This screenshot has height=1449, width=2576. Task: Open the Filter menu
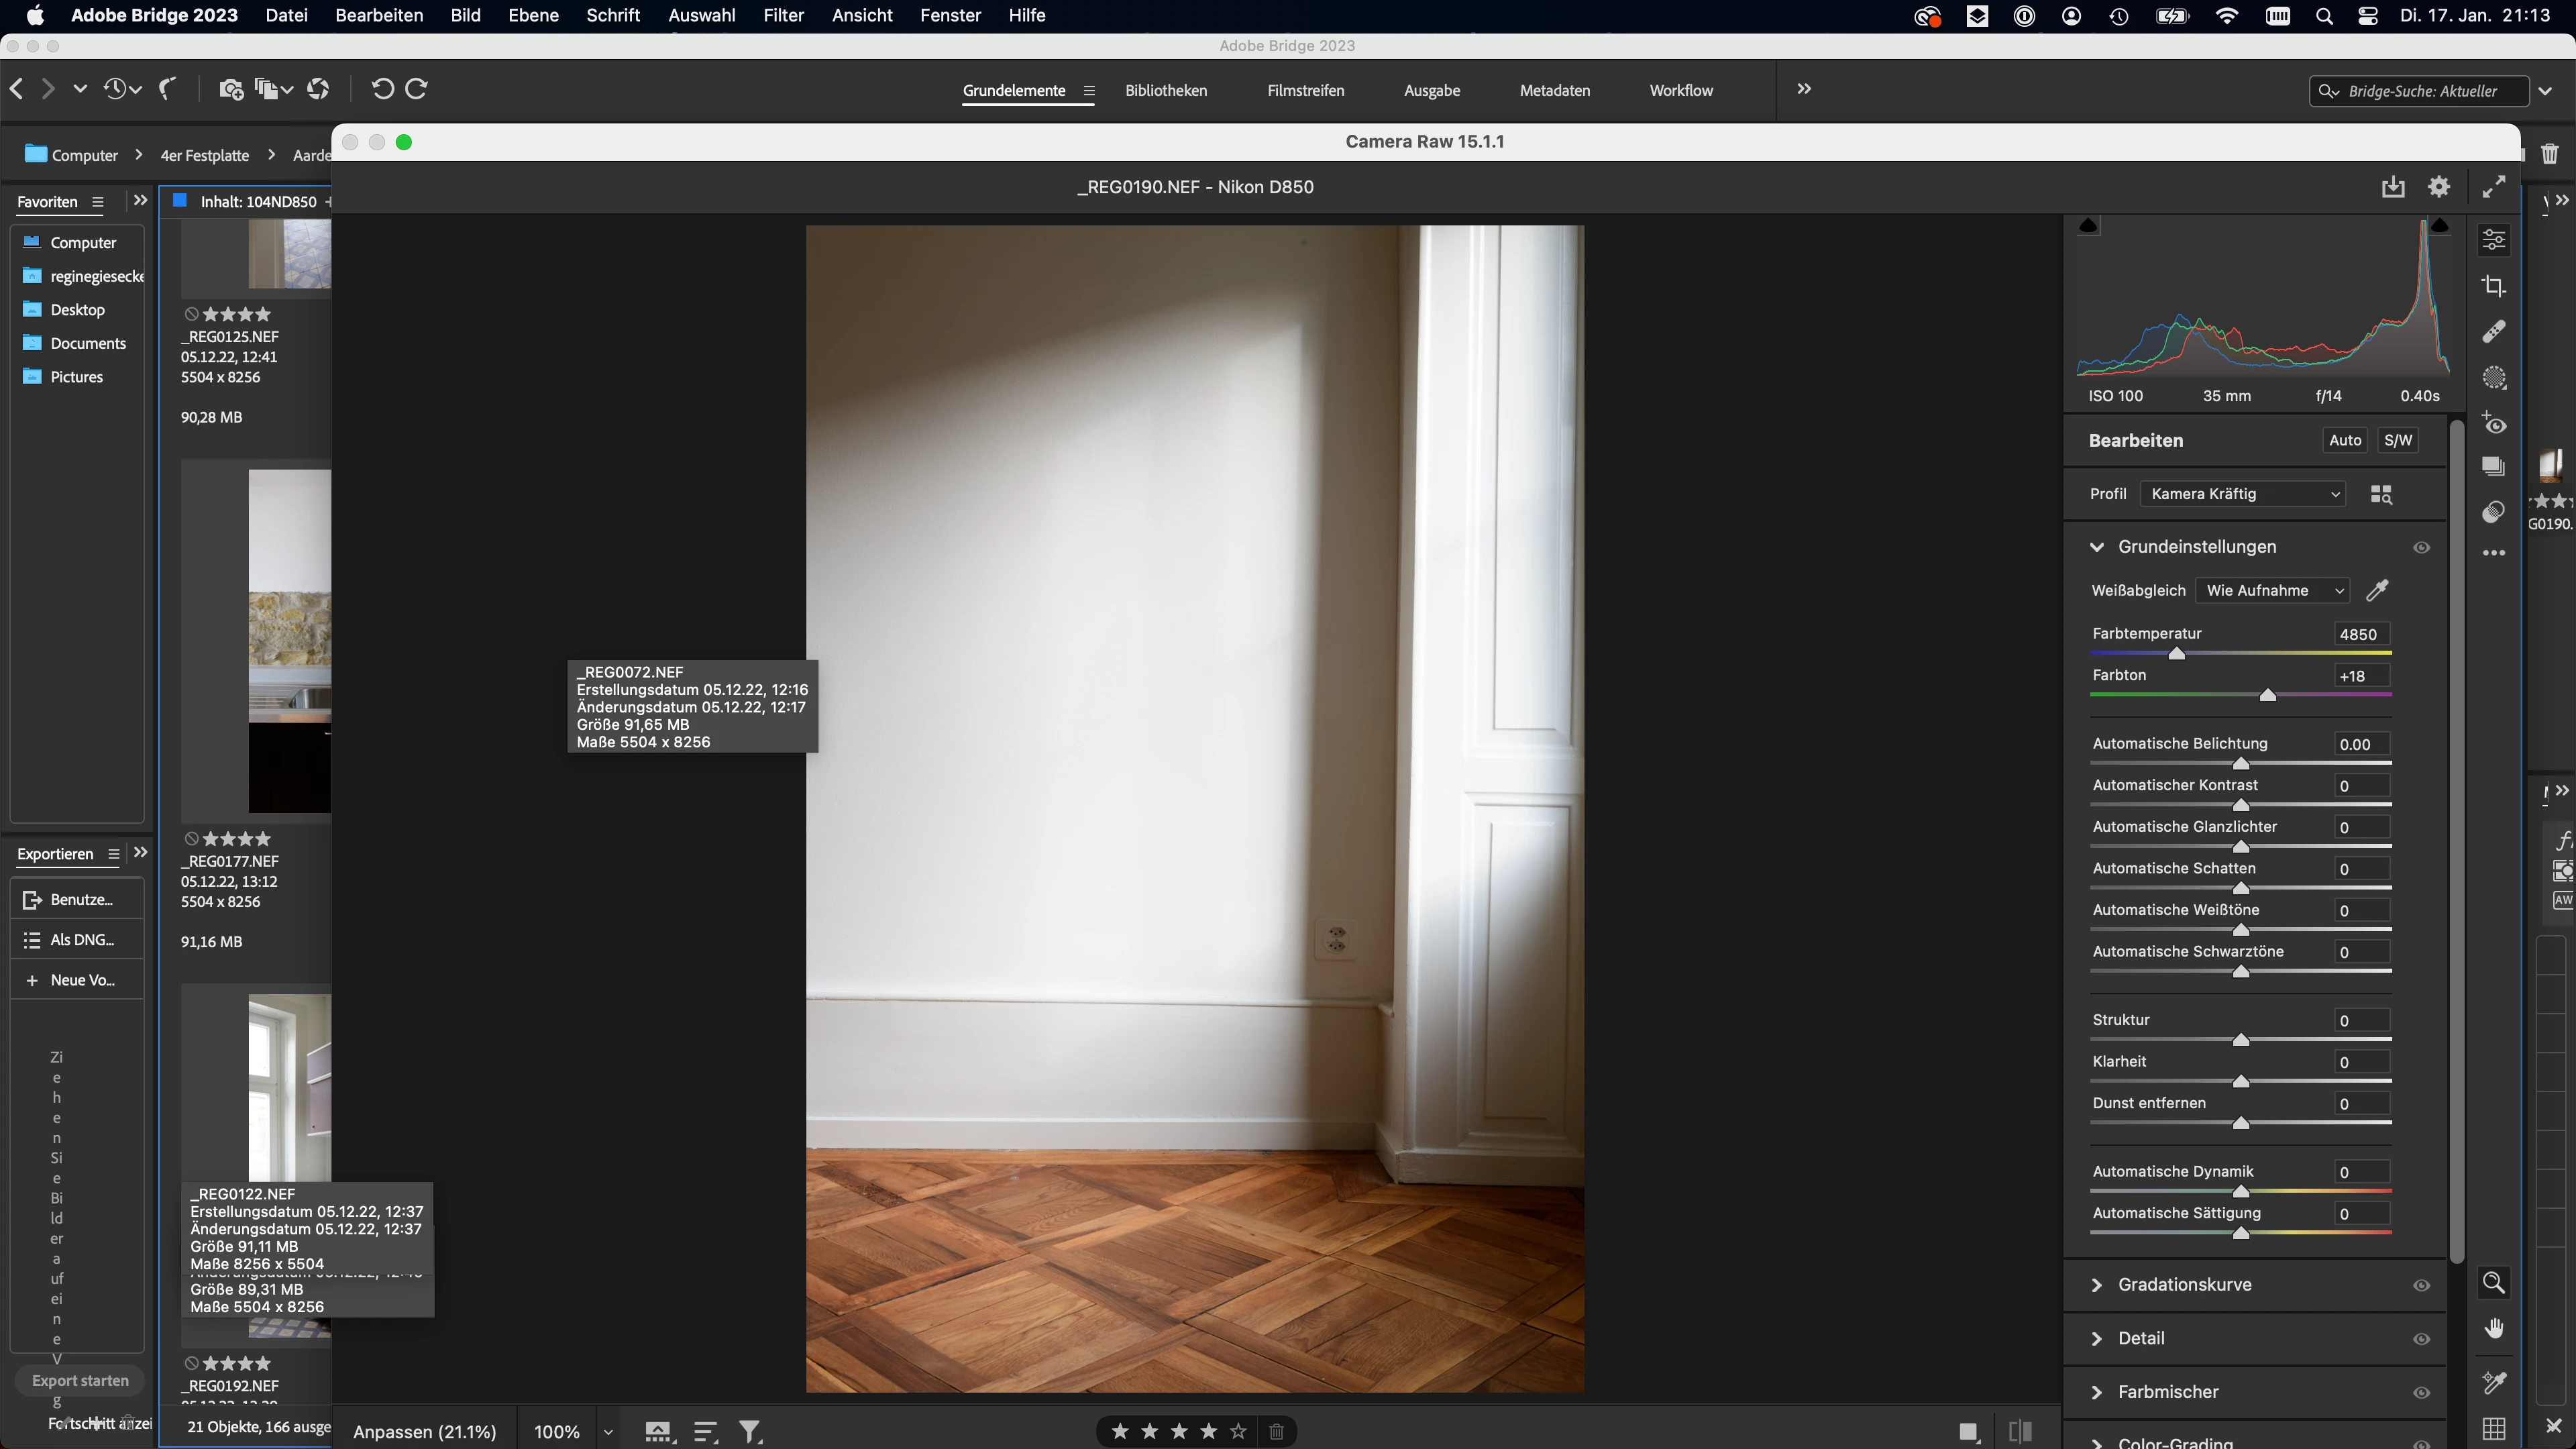(x=783, y=15)
